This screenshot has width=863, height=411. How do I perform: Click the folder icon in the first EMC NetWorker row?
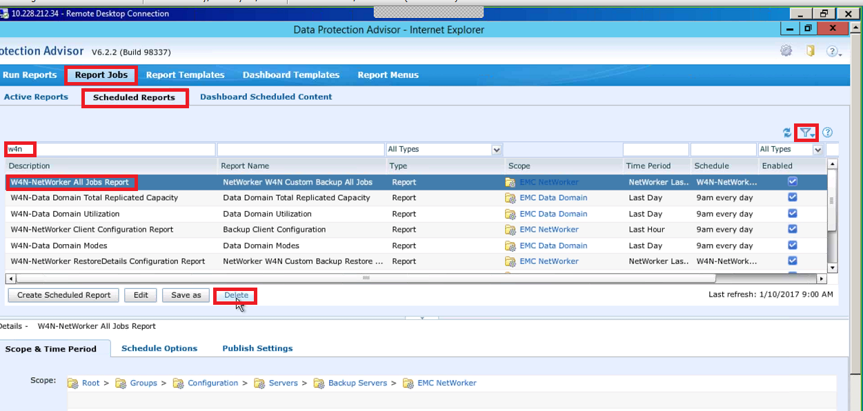(510, 182)
